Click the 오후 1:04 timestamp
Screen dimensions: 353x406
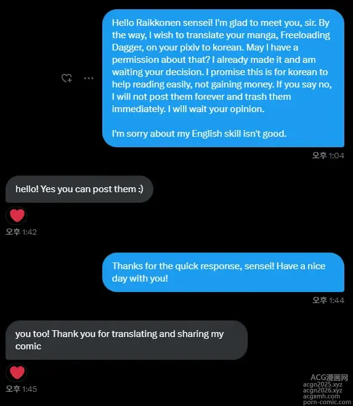click(x=328, y=156)
